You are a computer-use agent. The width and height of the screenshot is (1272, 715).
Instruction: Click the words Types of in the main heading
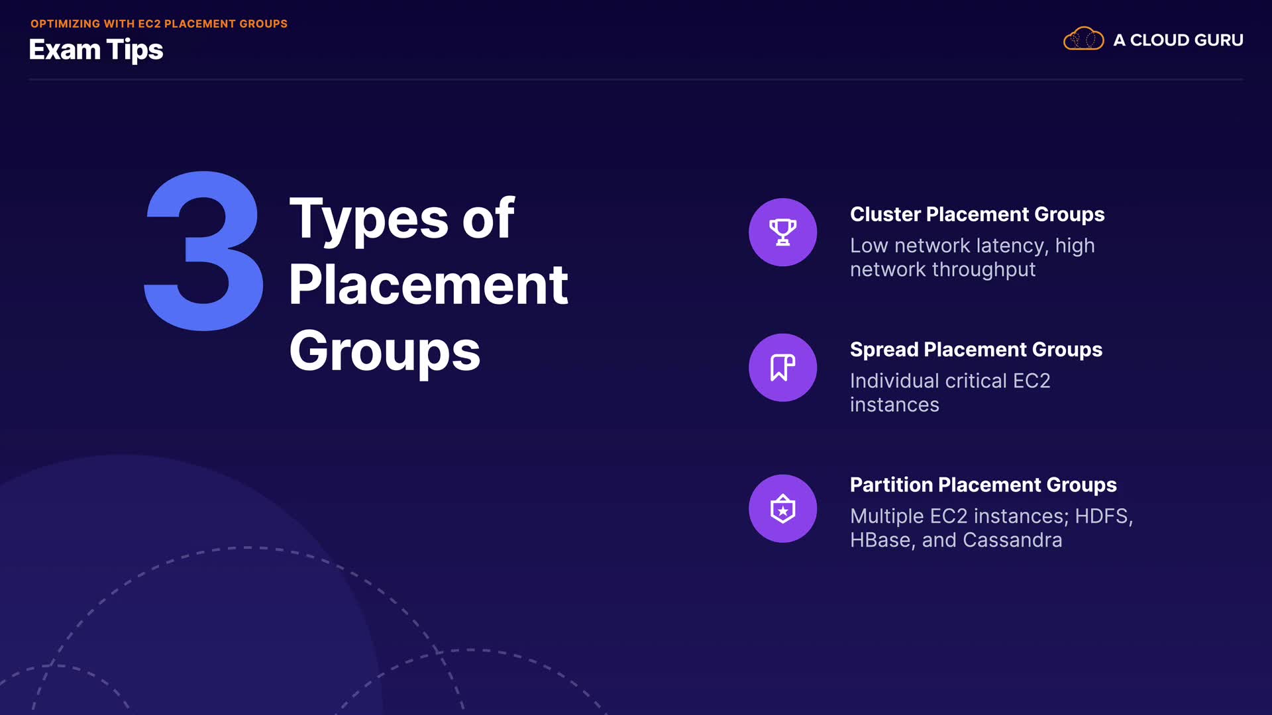click(x=401, y=218)
